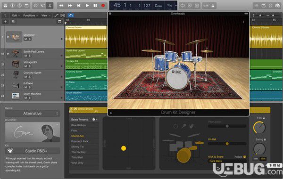Expand the Synth Pad Layers track stack
This screenshot has height=179, width=283.
click(8, 54)
